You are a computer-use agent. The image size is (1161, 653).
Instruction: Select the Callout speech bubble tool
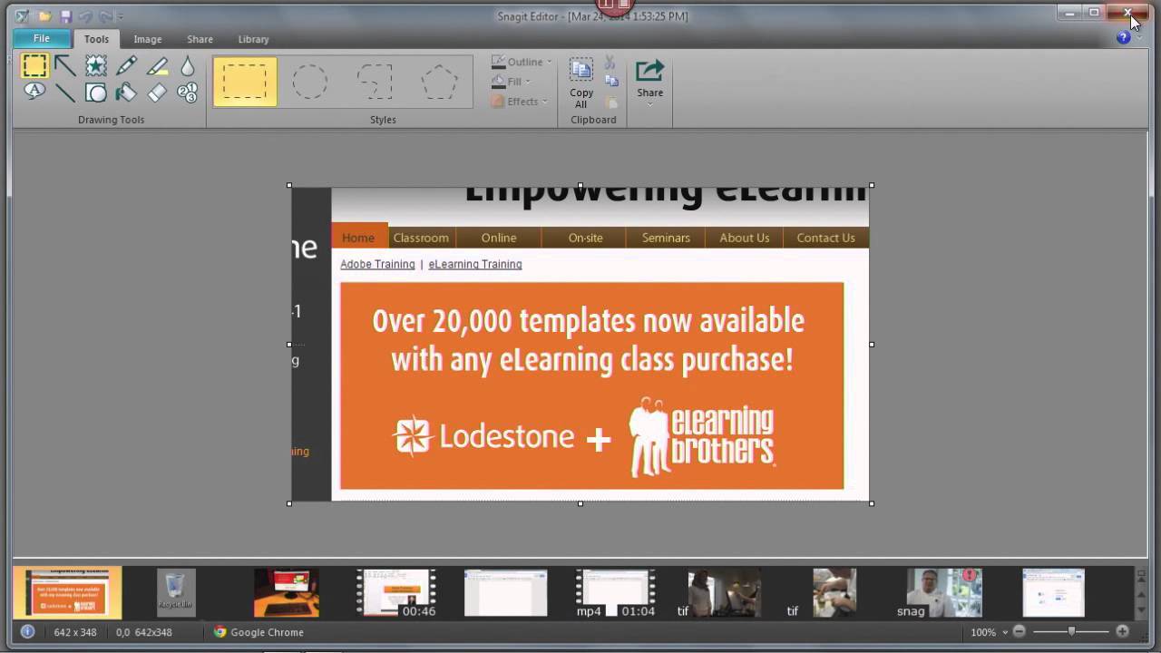(34, 92)
